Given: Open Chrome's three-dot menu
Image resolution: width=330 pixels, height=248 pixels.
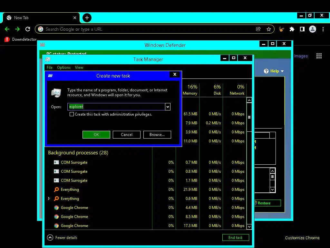Looking at the screenshot, I should click(323, 29).
